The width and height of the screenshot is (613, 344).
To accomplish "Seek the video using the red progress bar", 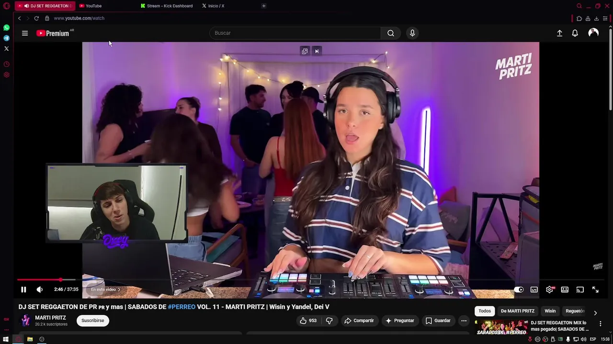I will [x=39, y=279].
